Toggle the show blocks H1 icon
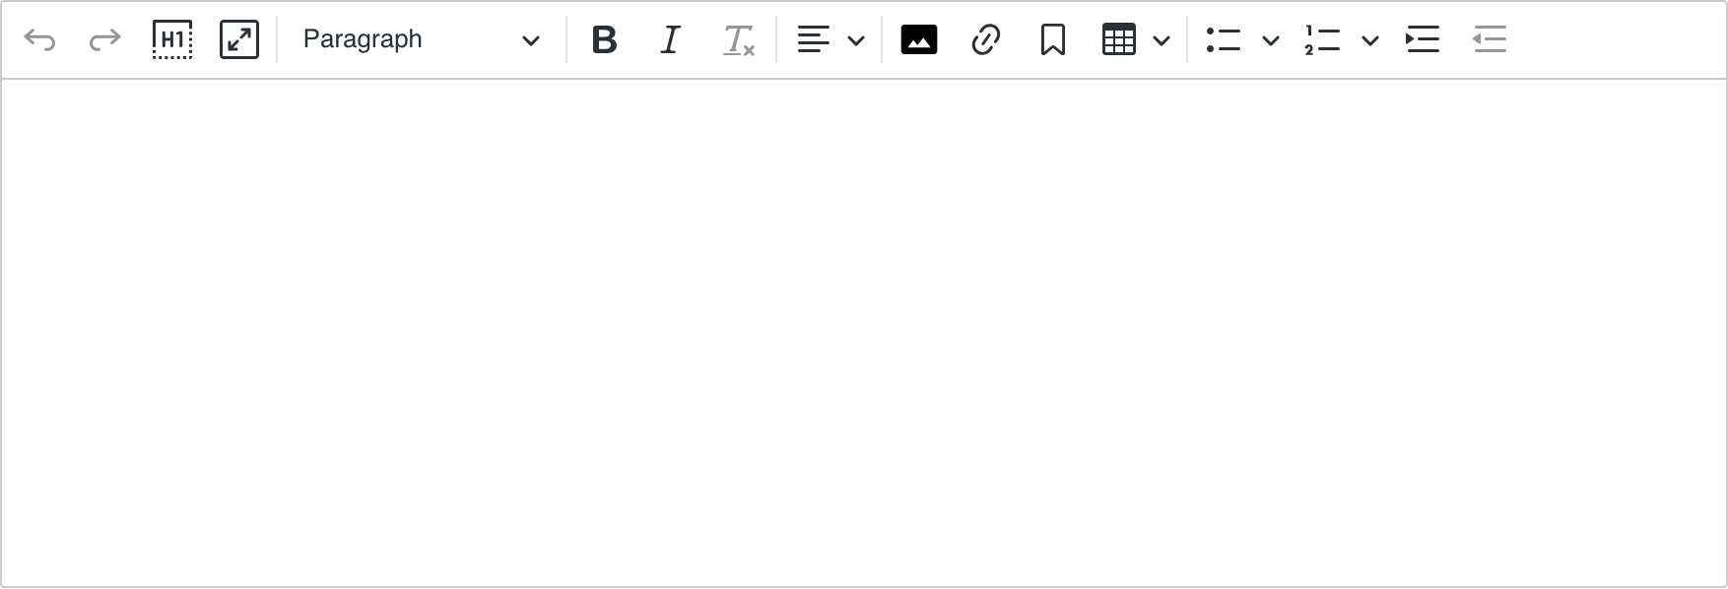 (172, 40)
